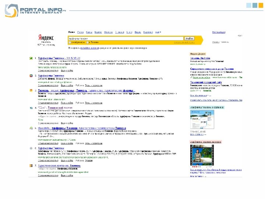Open result 6 'Турфирмы Тюмени' title link
The width and height of the screenshot is (265, 199).
[x=51, y=148]
